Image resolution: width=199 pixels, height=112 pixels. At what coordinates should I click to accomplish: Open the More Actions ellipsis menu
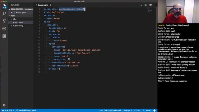tap(155, 5)
